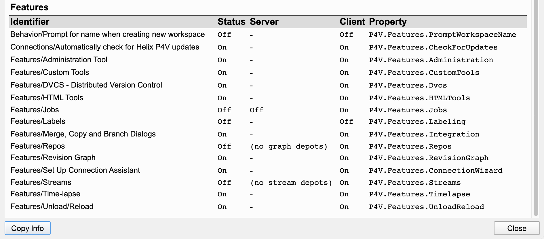Click the Features/Administration Tool entry
This screenshot has width=544, height=239.
point(59,60)
